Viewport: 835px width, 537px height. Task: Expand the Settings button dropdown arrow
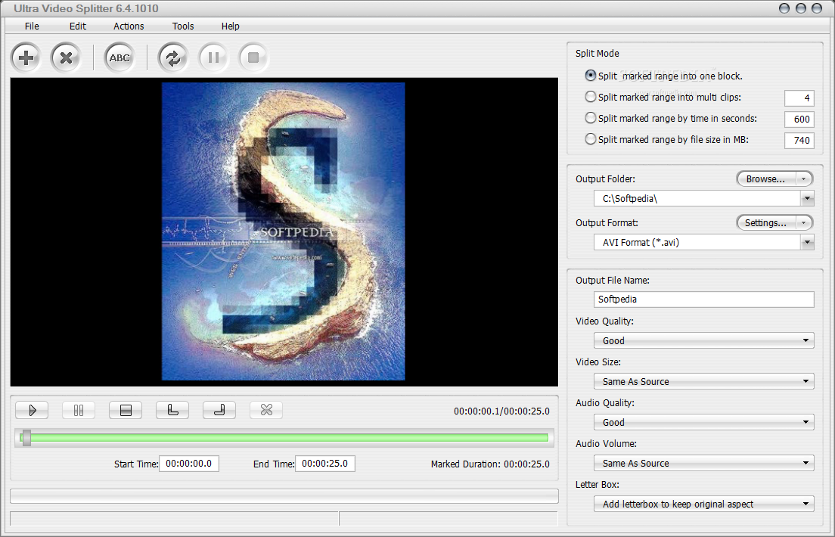803,222
